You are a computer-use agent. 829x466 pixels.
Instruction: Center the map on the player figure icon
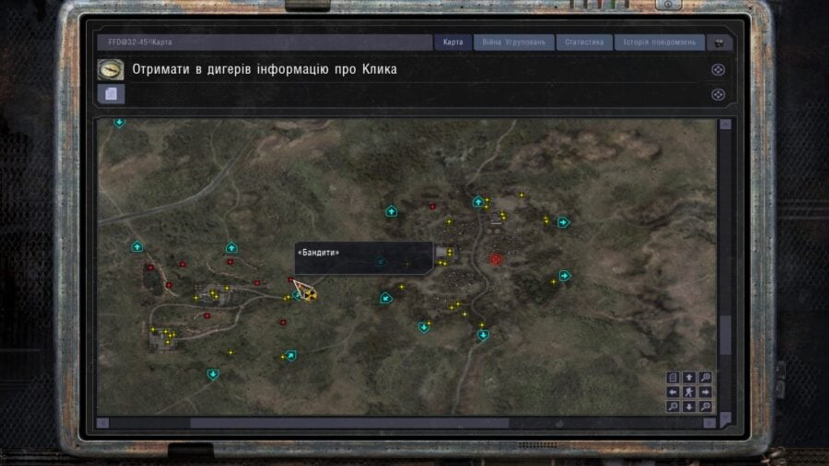689,392
